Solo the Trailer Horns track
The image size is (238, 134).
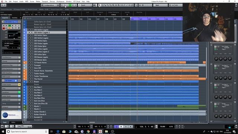[32, 74]
